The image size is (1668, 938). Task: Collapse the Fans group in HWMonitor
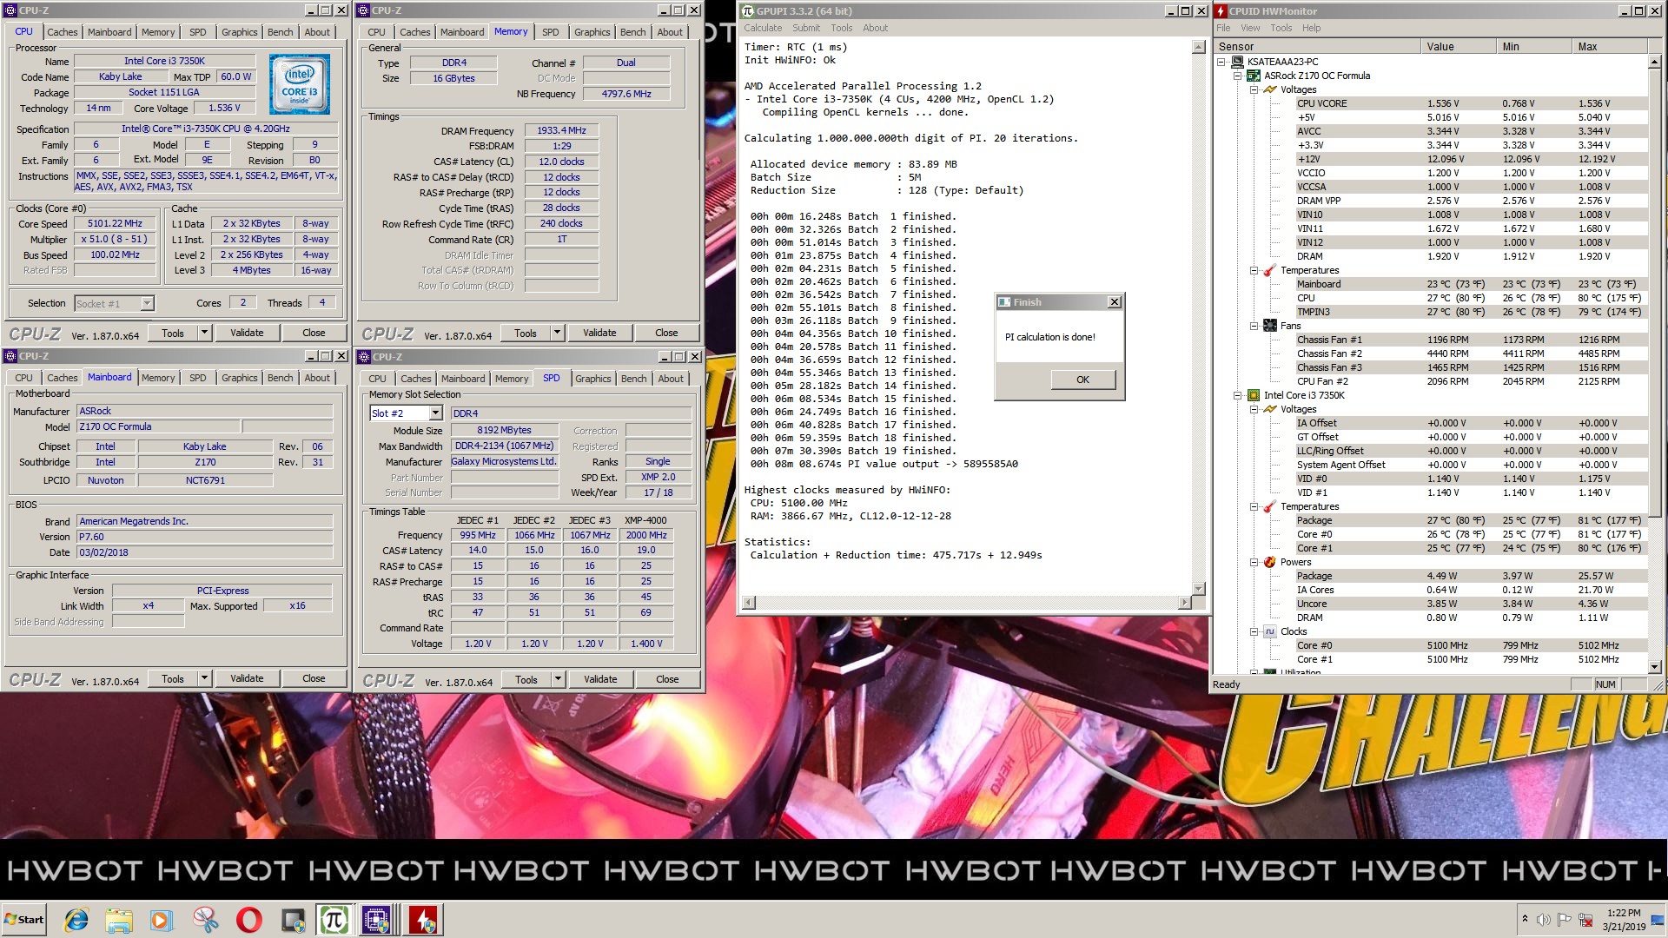pos(1254,326)
